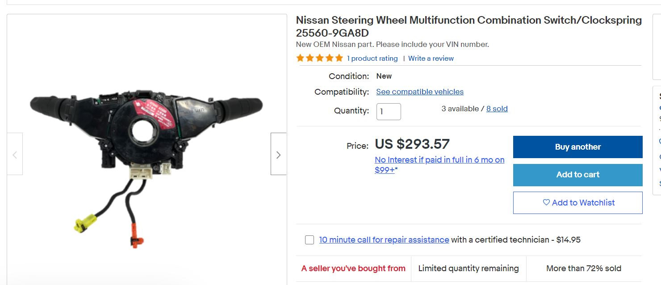
Task: Click the previous image arrow chevron
Action: pyautogui.click(x=15, y=155)
